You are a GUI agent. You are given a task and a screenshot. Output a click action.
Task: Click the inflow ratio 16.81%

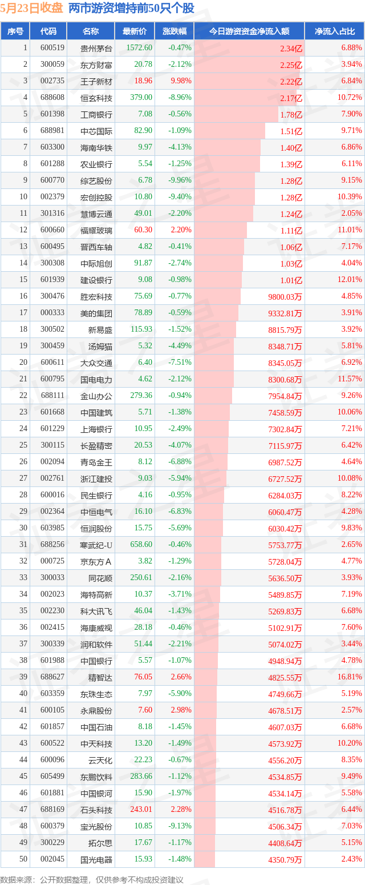click(x=350, y=677)
